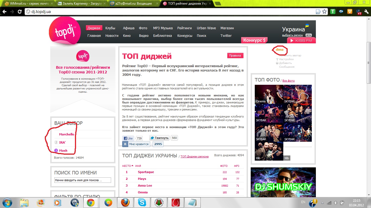Show hidden tray icons arrow
Image resolution: width=371 pixels, height=208 pixels.
[323, 203]
